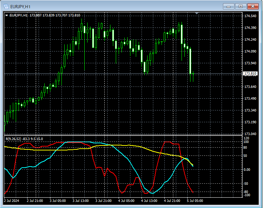The width and height of the screenshot is (263, 208).
Task: Expand the EURJPY,H1 chart header triangle
Action: (x=6, y=15)
